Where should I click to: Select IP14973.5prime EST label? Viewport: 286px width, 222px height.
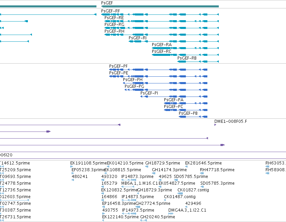pos(138,210)
